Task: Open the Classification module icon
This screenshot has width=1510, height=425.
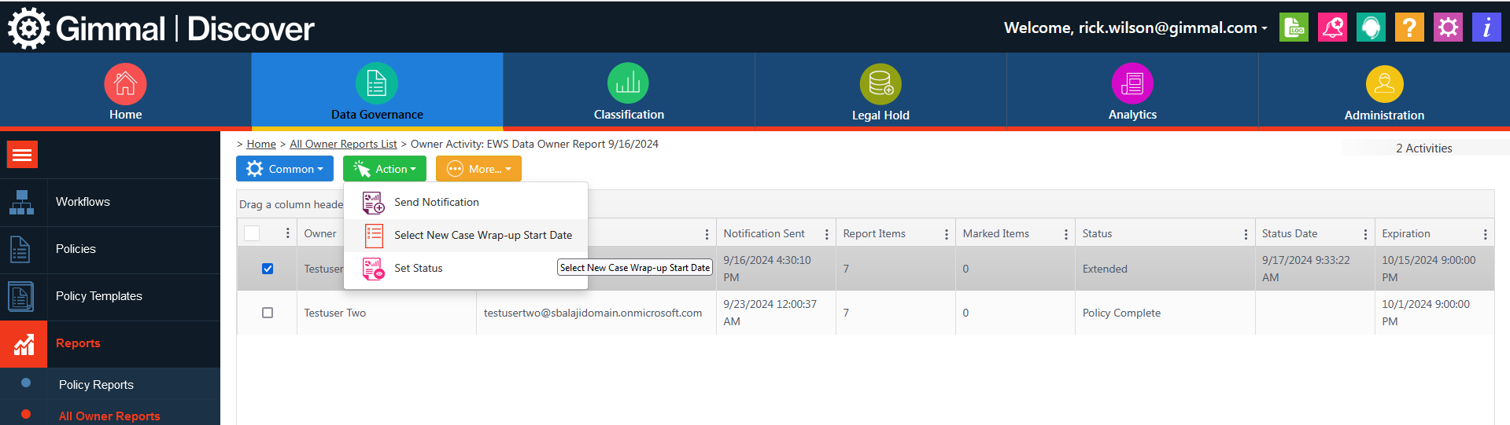Action: [628, 83]
